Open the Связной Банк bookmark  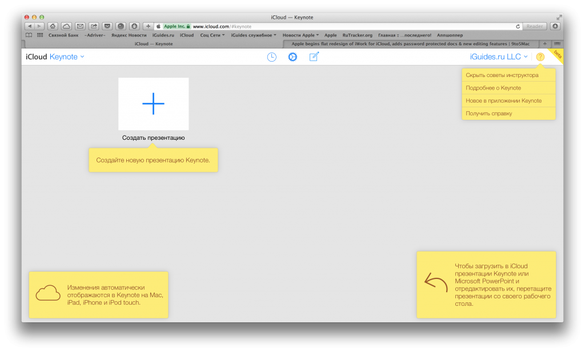[63, 35]
